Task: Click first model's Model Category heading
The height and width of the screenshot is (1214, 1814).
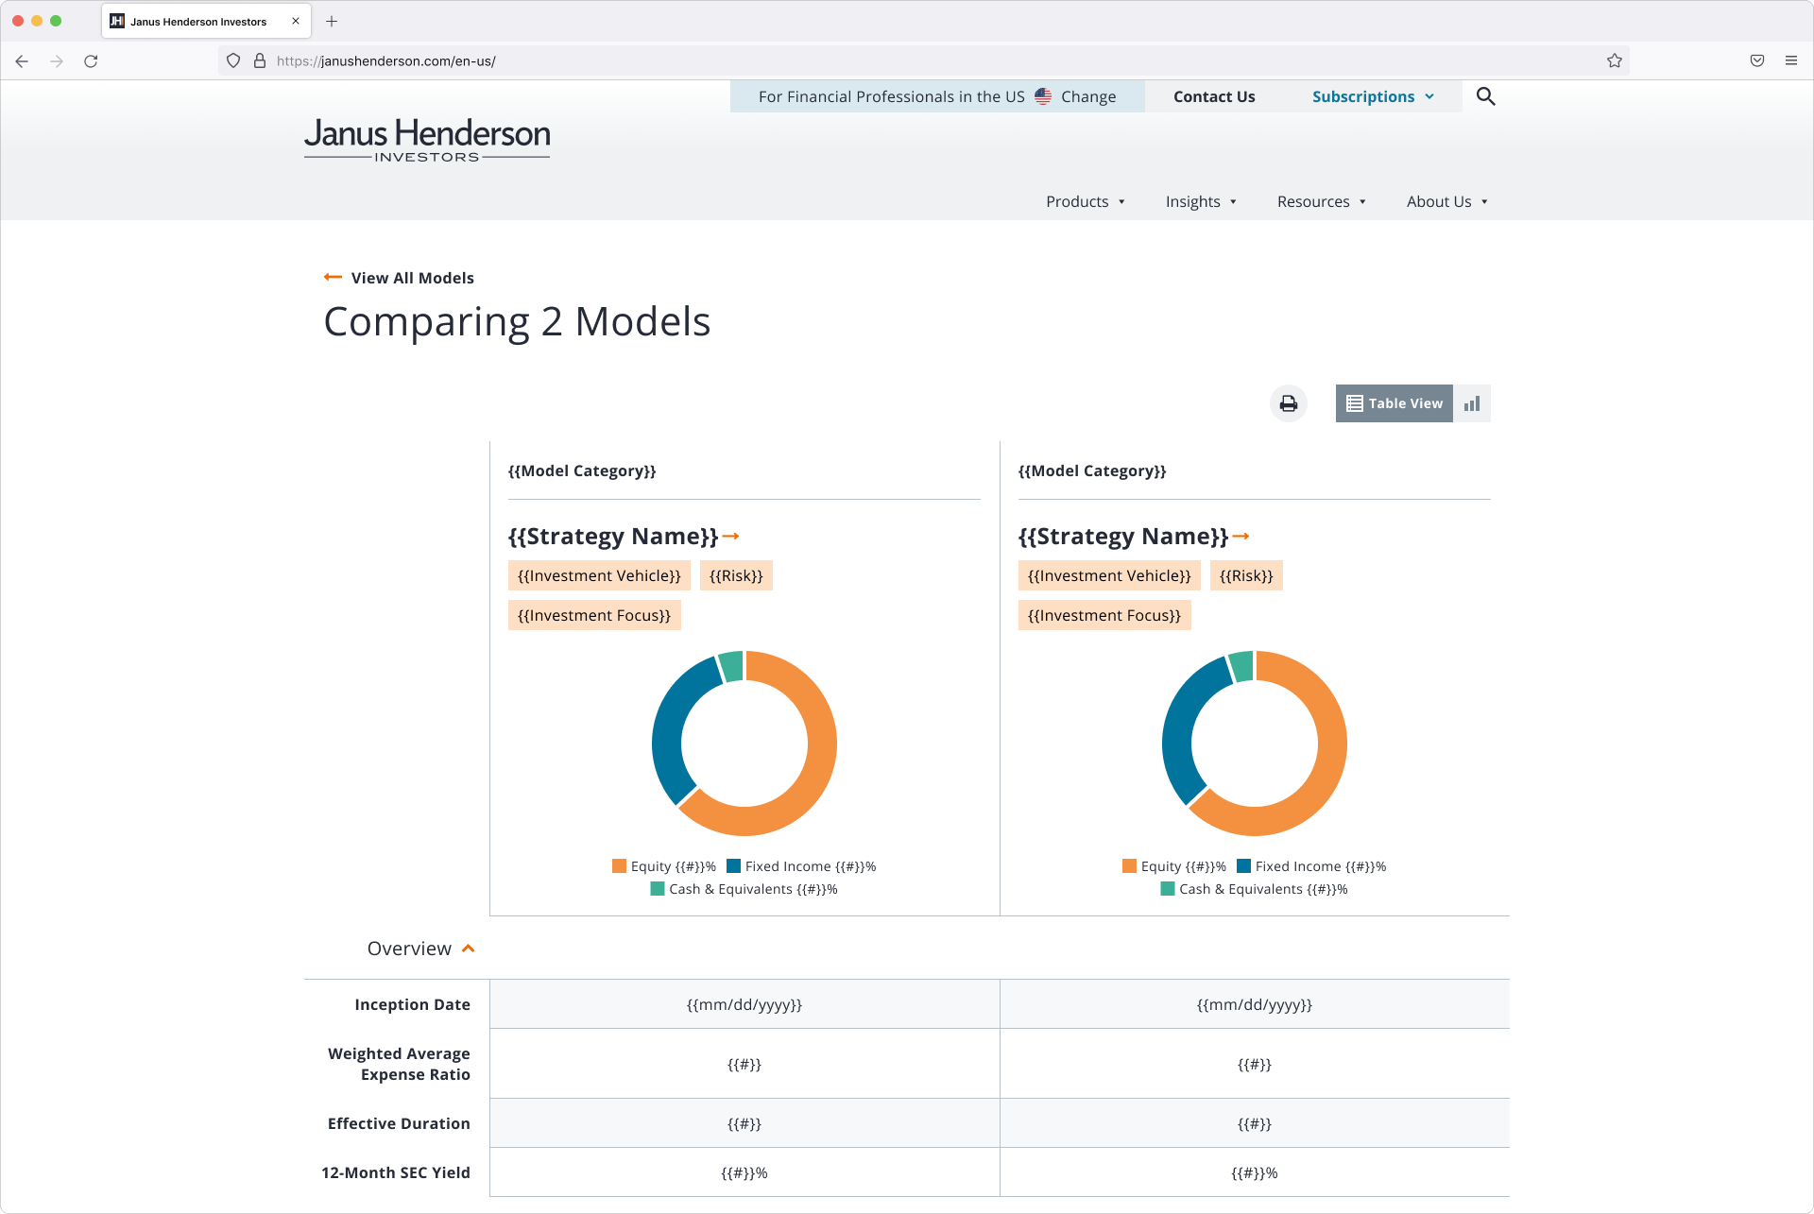Action: coord(582,470)
